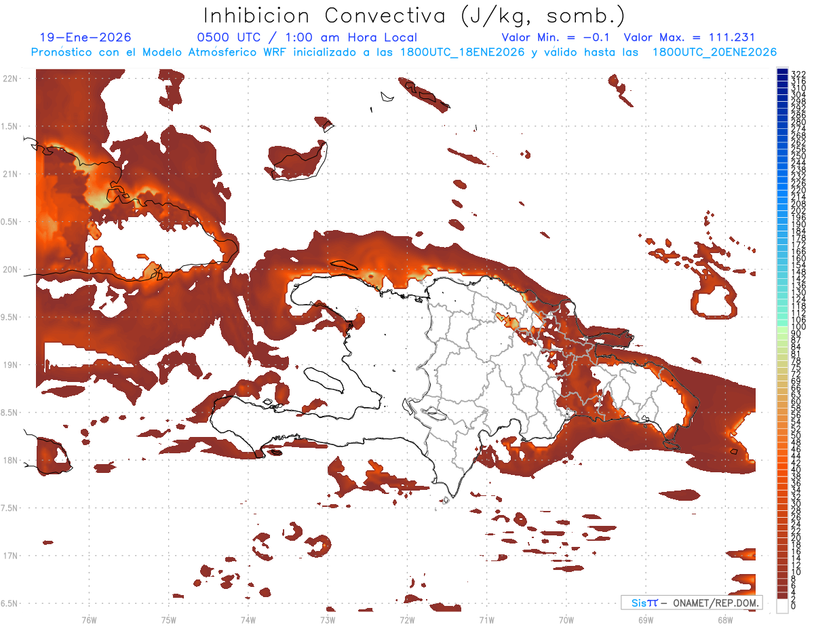Click the "71W" longitude label
Image resolution: width=814 pixels, height=629 pixels.
[486, 620]
